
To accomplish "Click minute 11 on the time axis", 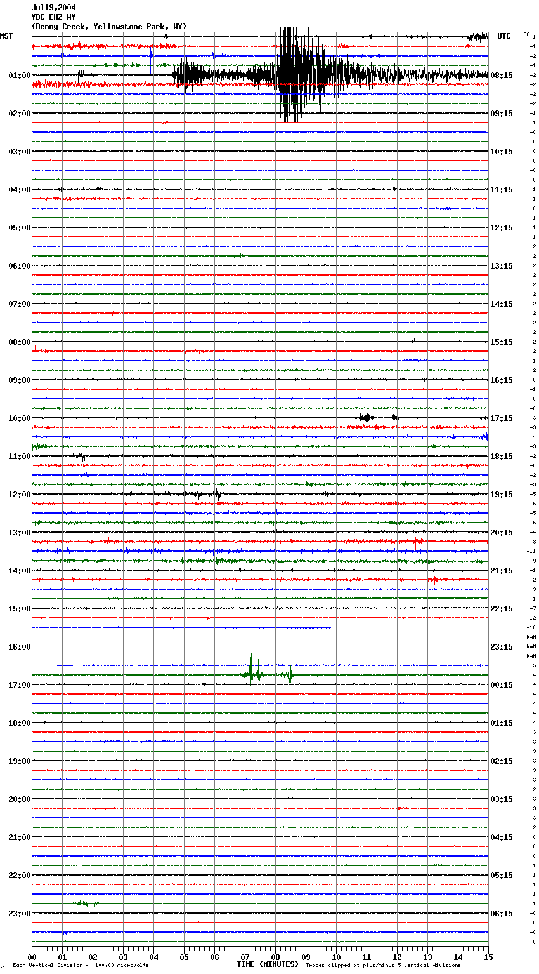I will click(x=367, y=957).
